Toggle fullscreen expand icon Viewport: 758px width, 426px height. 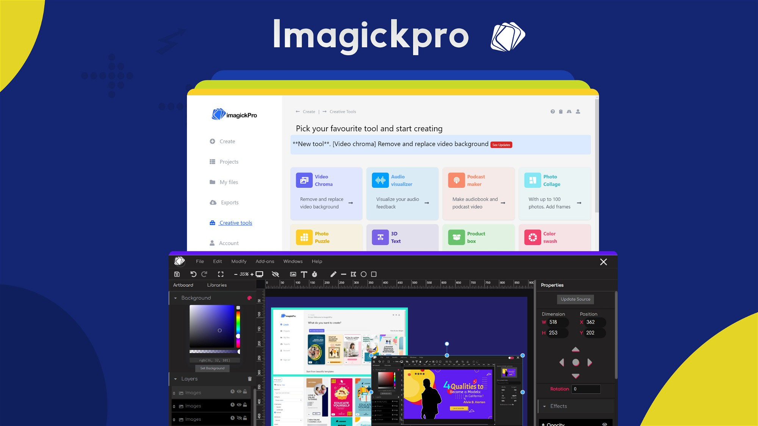pos(221,274)
